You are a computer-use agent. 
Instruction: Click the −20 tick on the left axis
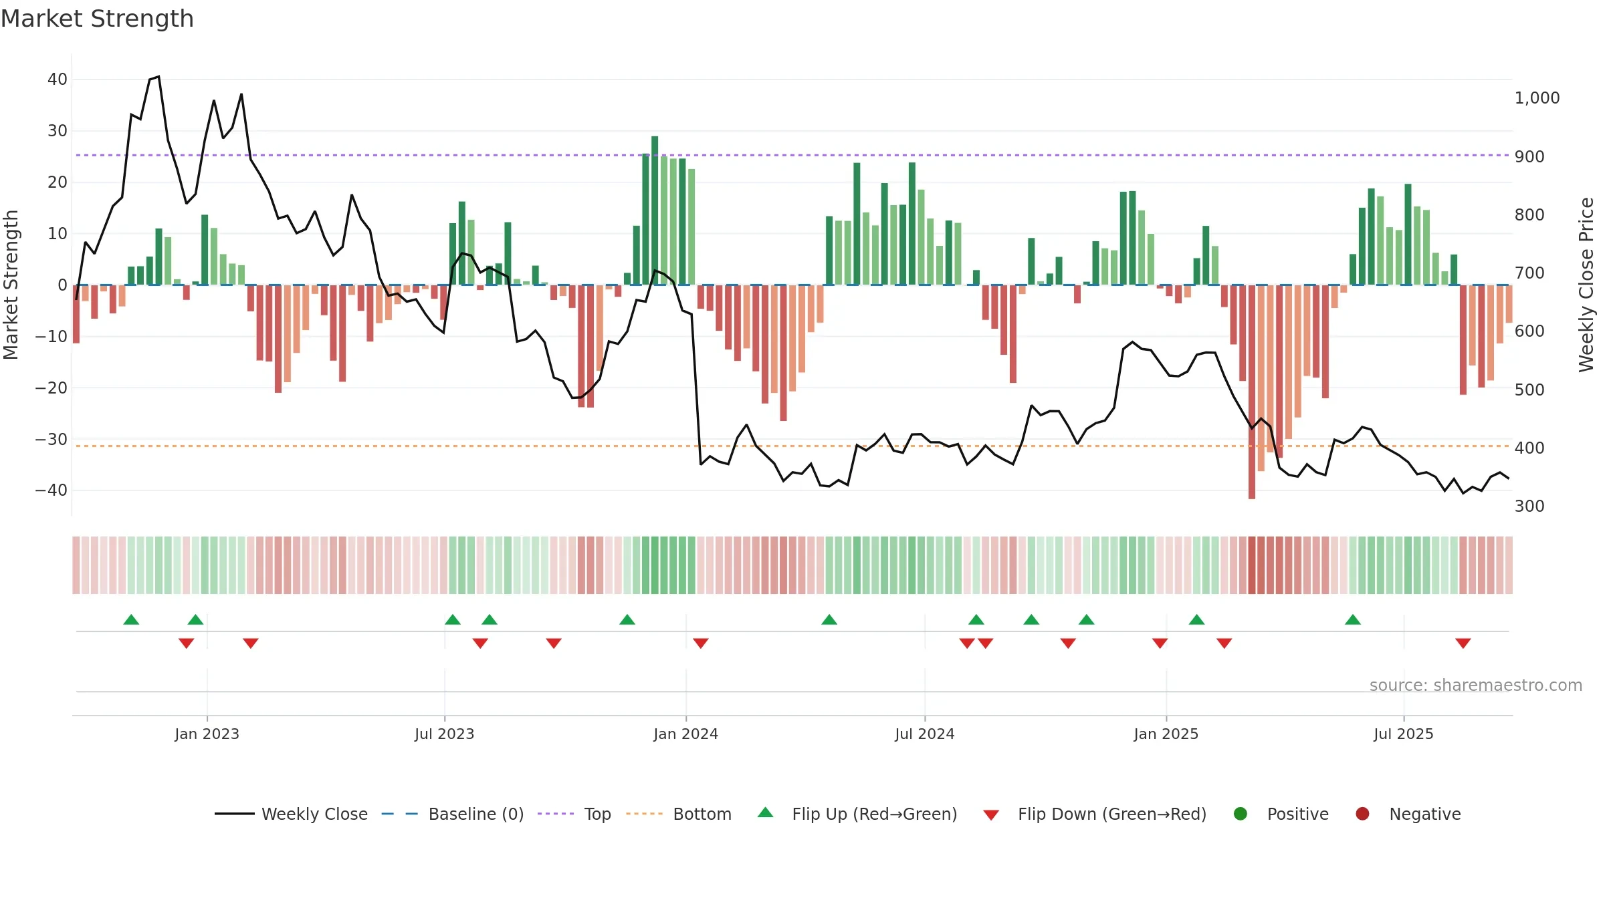[51, 388]
